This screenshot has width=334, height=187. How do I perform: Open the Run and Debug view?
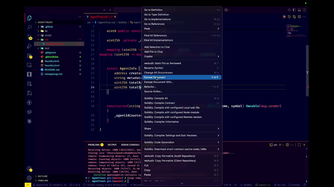(29, 46)
